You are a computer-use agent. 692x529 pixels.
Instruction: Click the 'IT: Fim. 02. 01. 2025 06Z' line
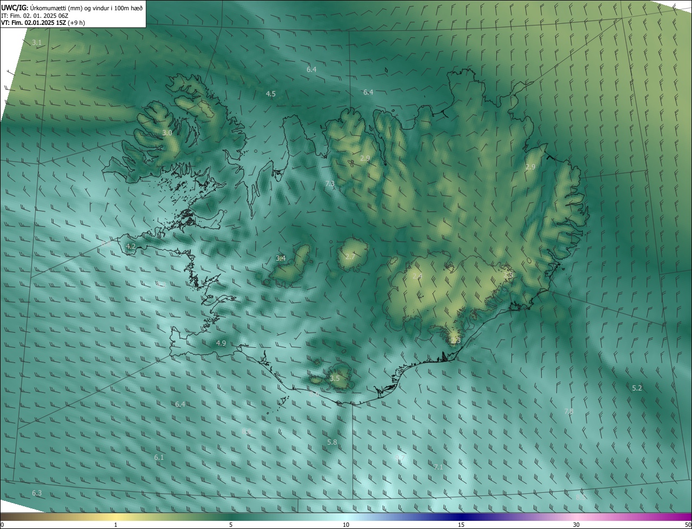click(x=34, y=16)
